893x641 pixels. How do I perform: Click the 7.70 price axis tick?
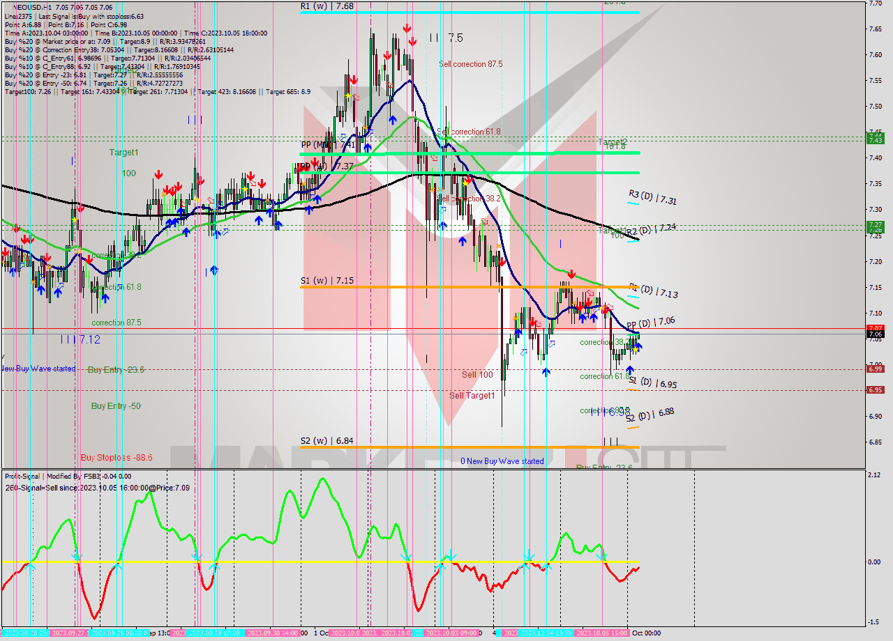pos(875,3)
